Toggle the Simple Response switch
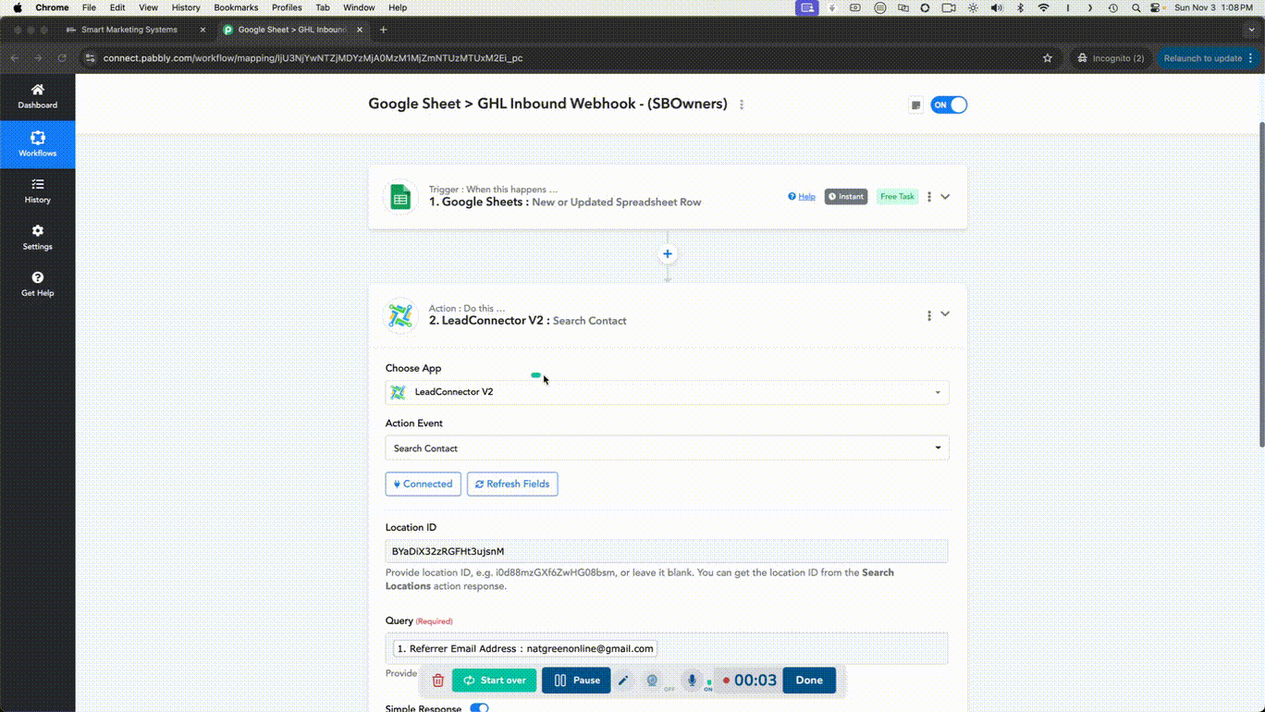The height and width of the screenshot is (712, 1265). pos(479,708)
